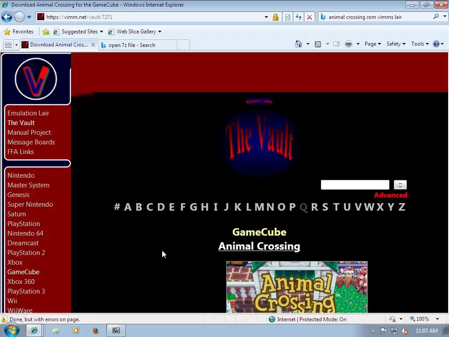
Task: Open the Manual Project link
Action: click(29, 133)
